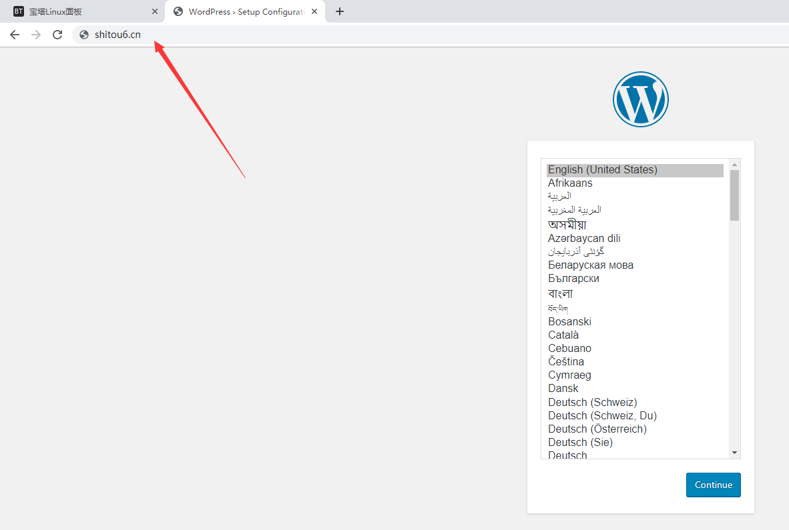789x530 pixels.
Task: Click the back navigation arrow
Action: pyautogui.click(x=14, y=35)
